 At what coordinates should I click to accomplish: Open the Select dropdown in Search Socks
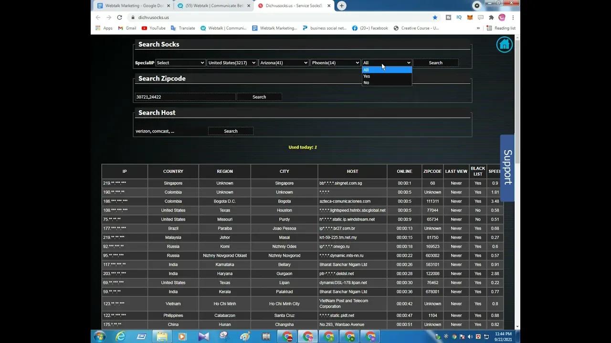(x=180, y=62)
